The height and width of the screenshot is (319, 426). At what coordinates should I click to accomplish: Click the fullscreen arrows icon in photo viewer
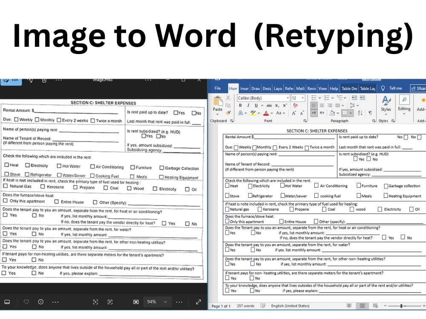[199, 302]
